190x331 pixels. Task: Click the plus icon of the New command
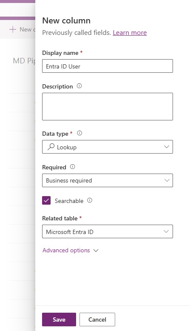[13, 29]
